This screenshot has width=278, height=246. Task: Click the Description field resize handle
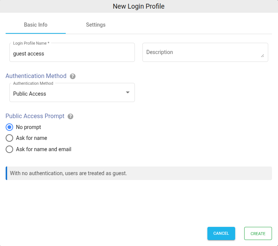click(262, 55)
